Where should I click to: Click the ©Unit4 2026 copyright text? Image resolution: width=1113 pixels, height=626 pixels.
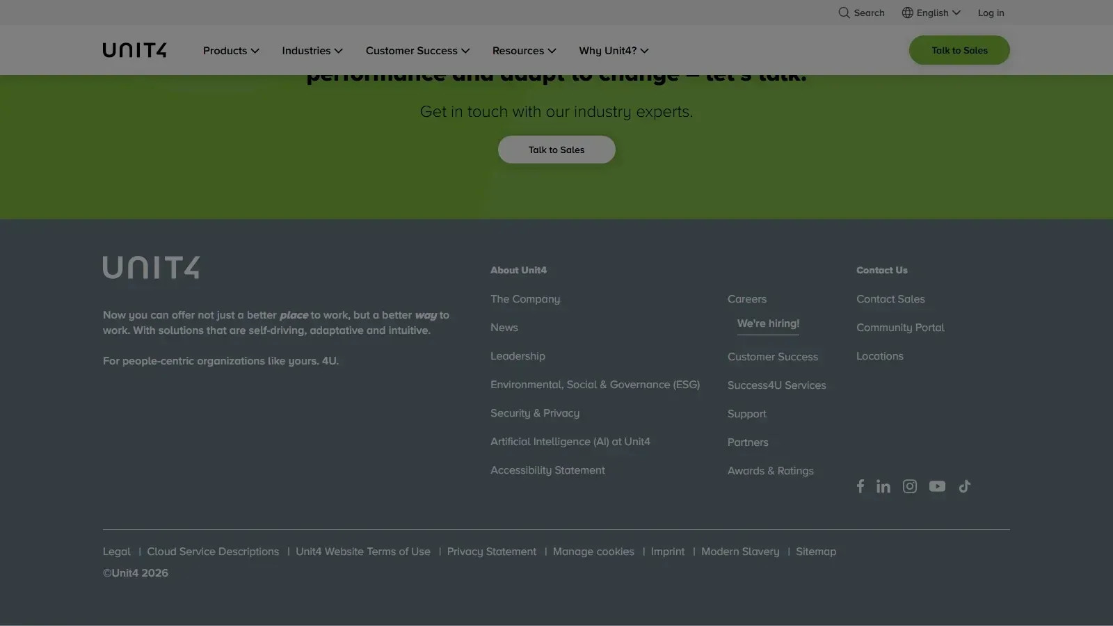(x=136, y=573)
